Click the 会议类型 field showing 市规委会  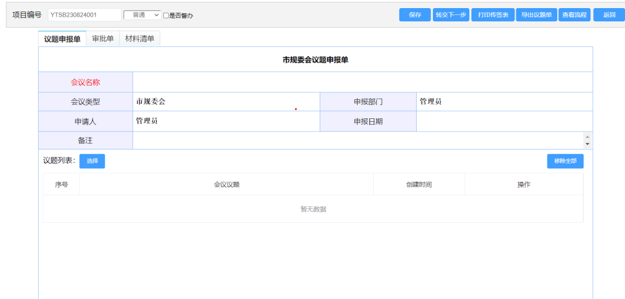tap(226, 102)
